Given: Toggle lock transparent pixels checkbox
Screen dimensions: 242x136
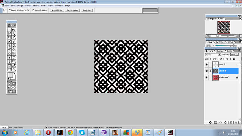Looking at the screenshot, I should point(211,59).
